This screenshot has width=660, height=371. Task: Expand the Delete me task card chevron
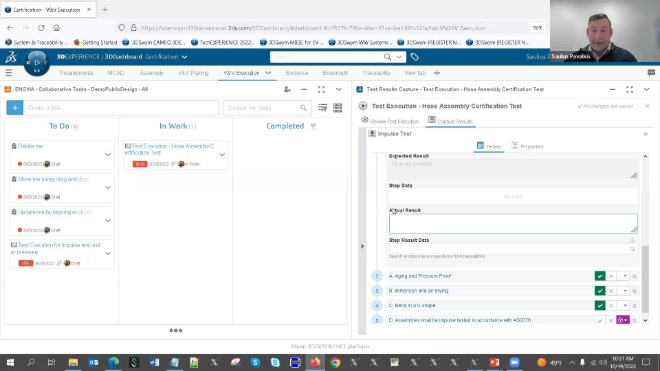tap(108, 155)
